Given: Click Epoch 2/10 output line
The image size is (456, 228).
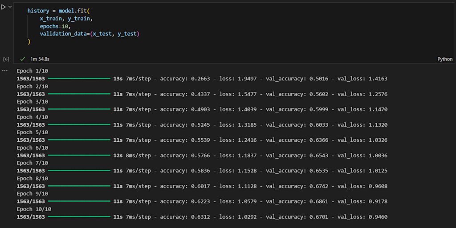Looking at the screenshot, I should click(x=32, y=86).
